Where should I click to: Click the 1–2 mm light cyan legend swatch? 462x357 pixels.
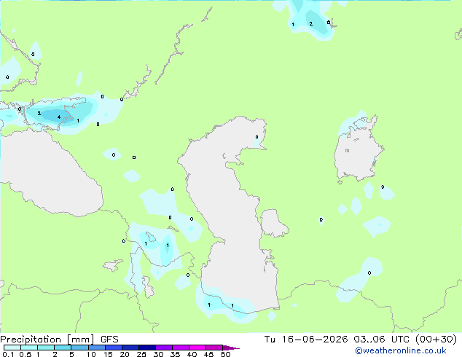click(46, 348)
